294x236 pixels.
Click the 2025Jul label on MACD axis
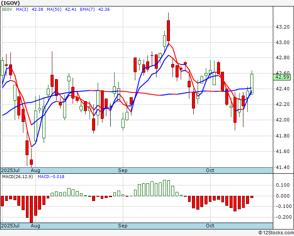pos(10,226)
